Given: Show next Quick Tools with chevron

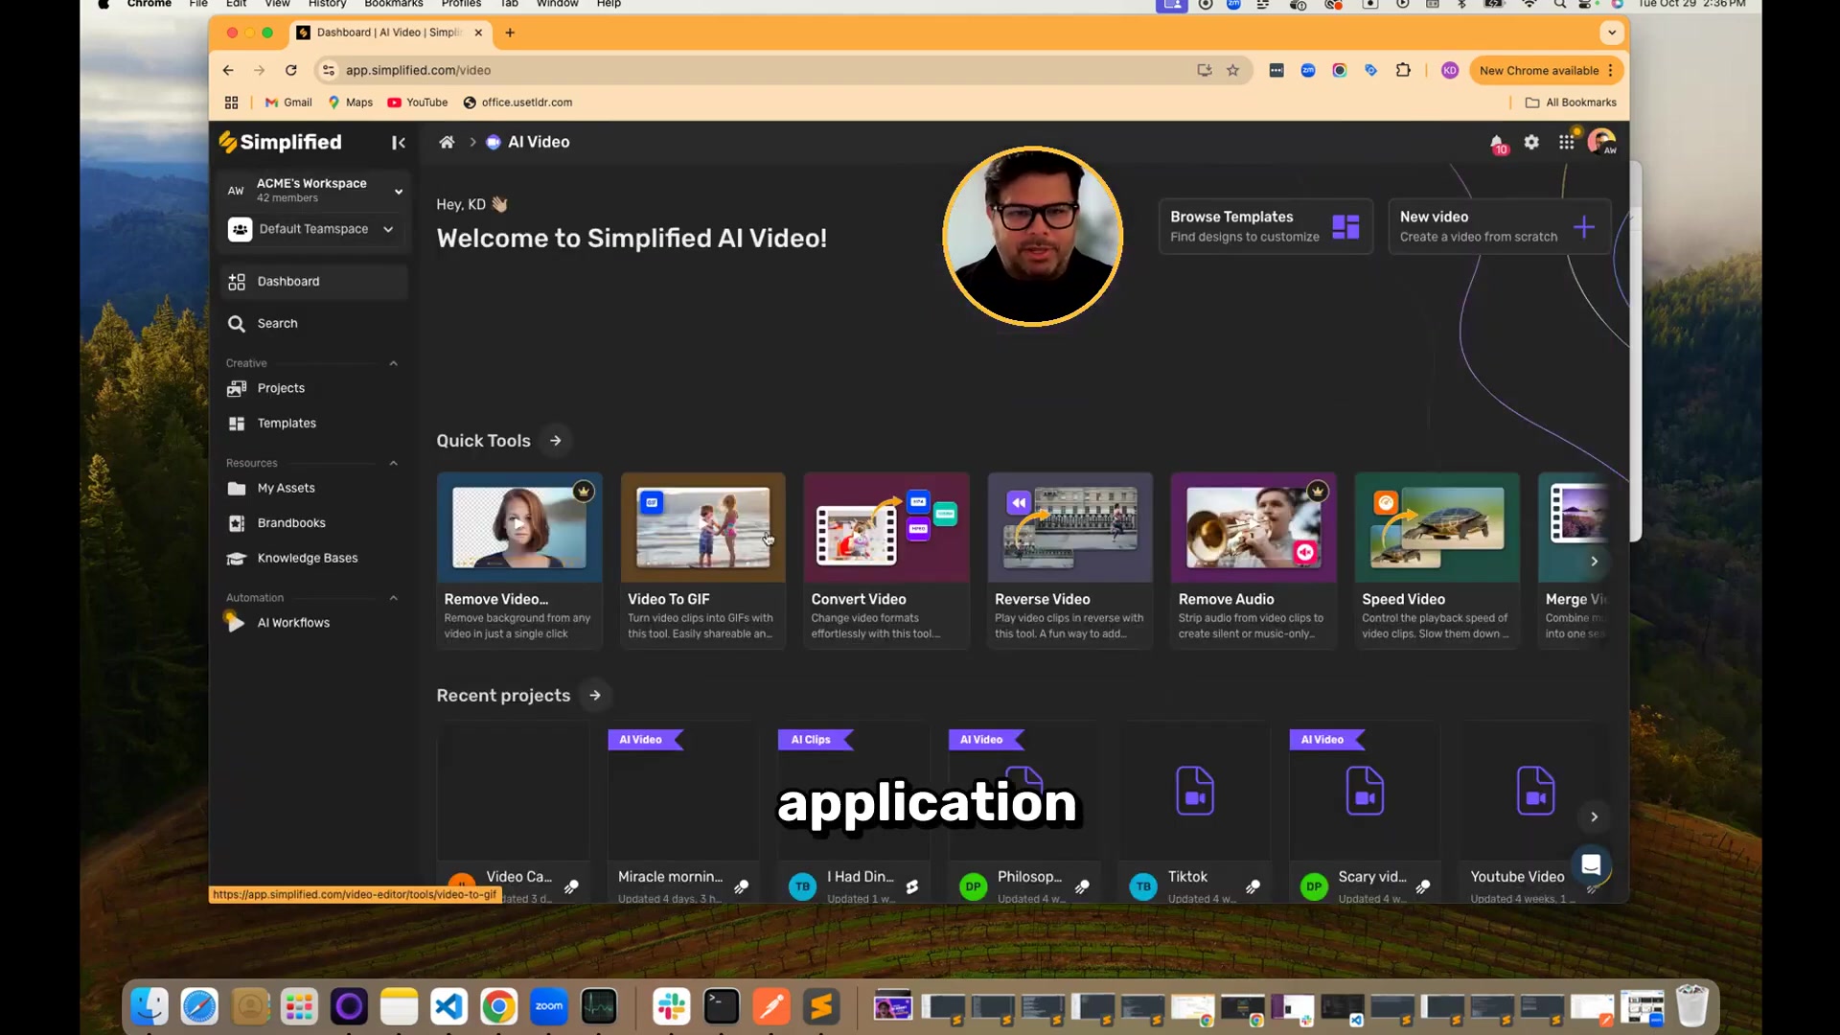Looking at the screenshot, I should point(1595,561).
